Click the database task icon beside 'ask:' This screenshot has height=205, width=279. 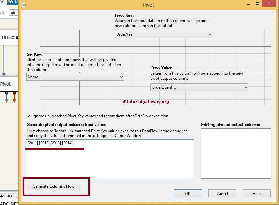(13, 12)
